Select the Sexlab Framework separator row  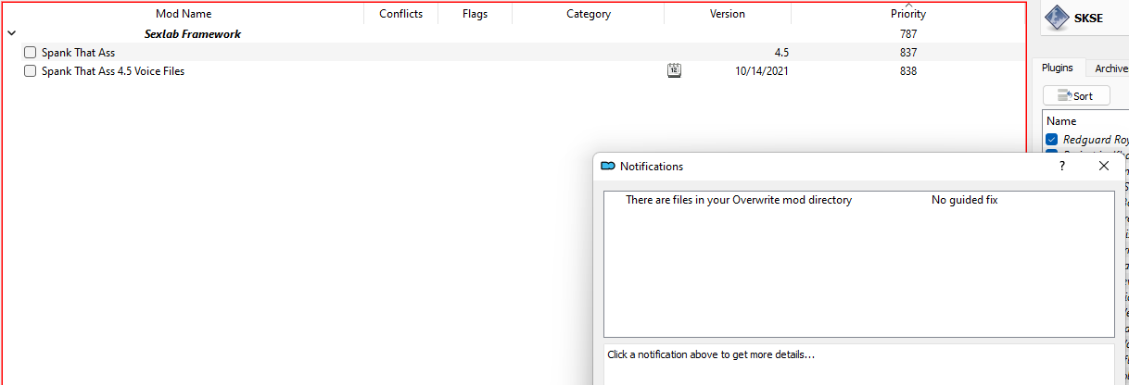[x=514, y=34]
